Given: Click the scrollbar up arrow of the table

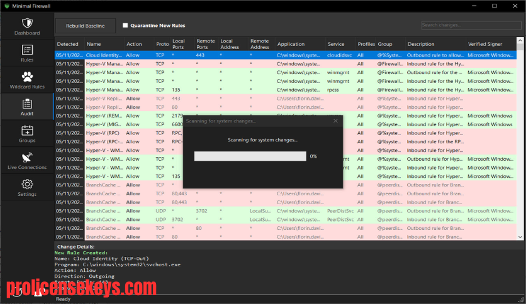Looking at the screenshot, I should [520, 40].
